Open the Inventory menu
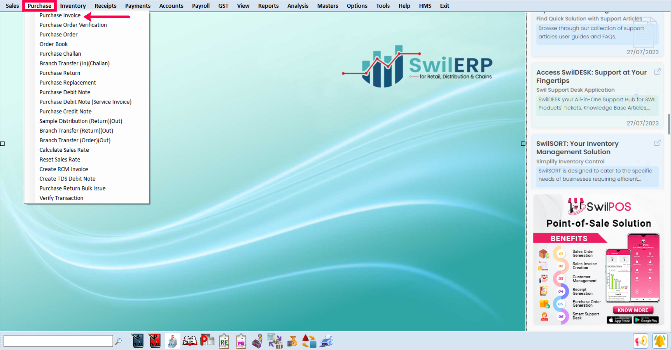671x350 pixels. 73,6
